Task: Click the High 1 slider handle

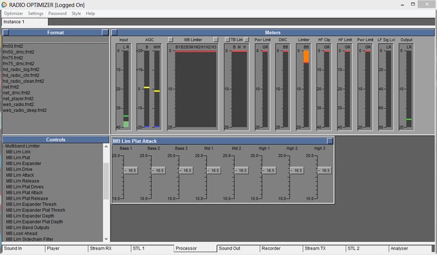Action: point(269,170)
